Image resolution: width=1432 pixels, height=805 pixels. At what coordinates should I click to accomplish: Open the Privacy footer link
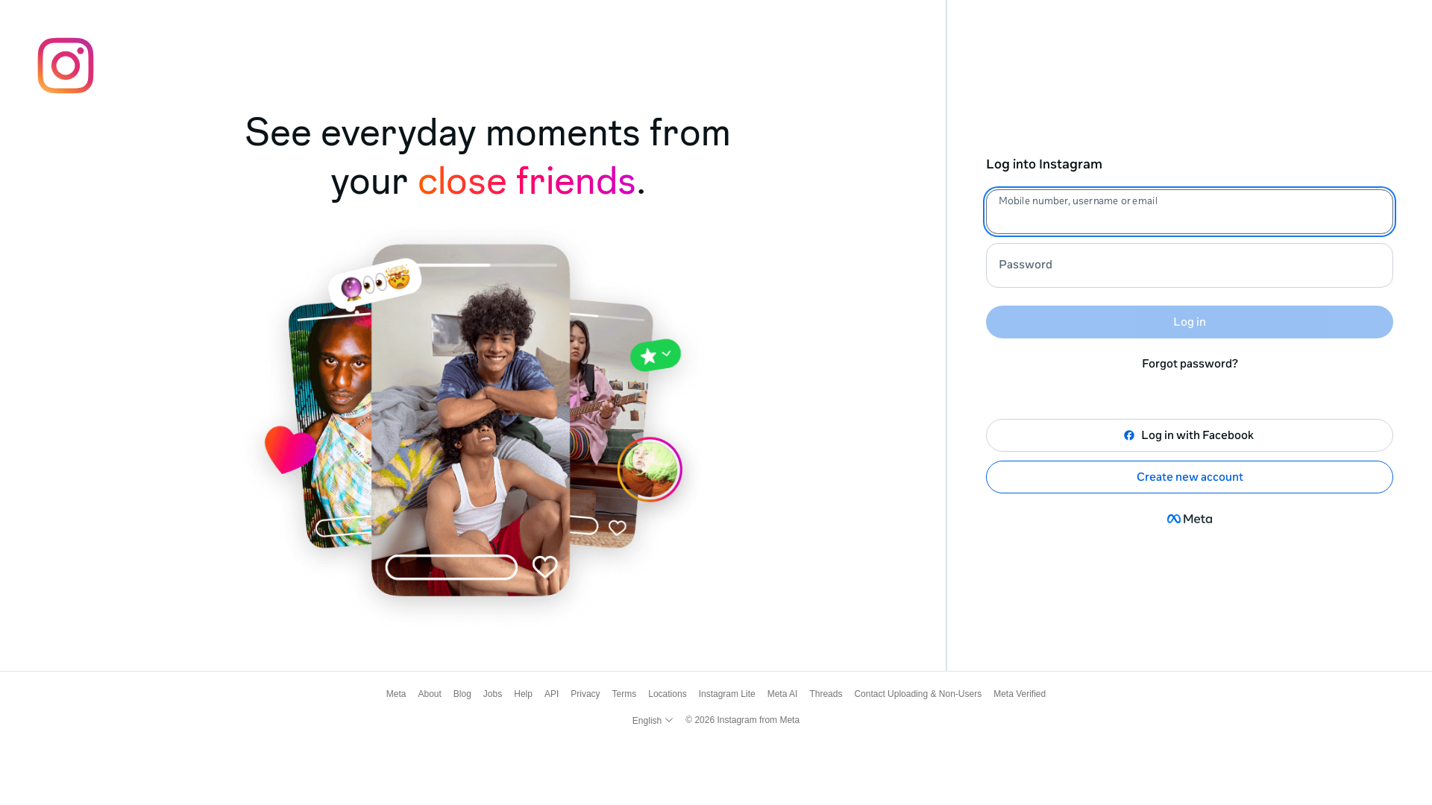pos(585,694)
